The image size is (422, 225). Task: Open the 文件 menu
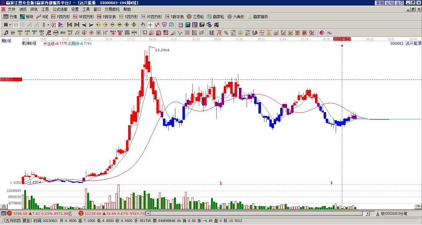click(12, 9)
